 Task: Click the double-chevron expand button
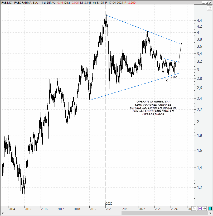click(194, 208)
